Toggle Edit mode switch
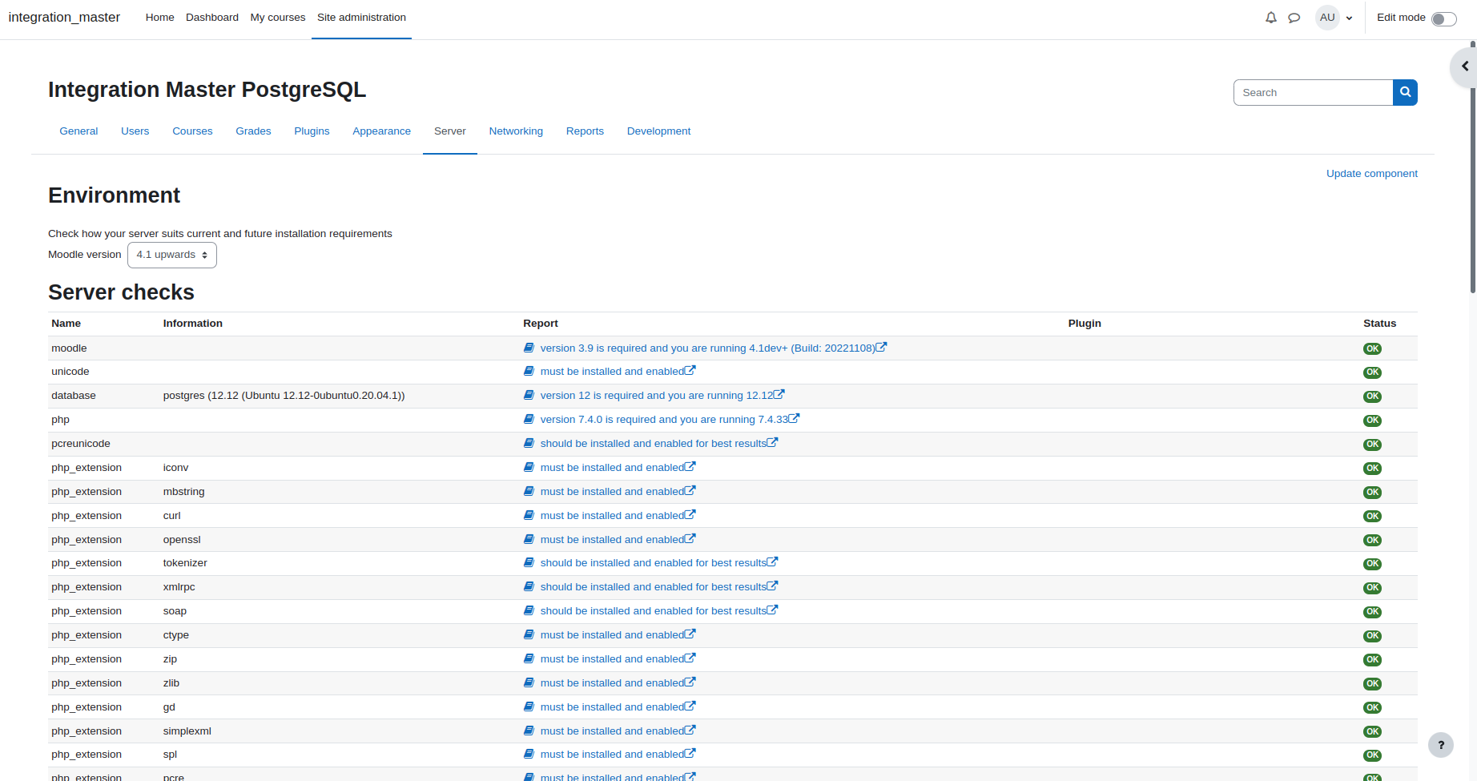The width and height of the screenshot is (1477, 781). click(1444, 19)
